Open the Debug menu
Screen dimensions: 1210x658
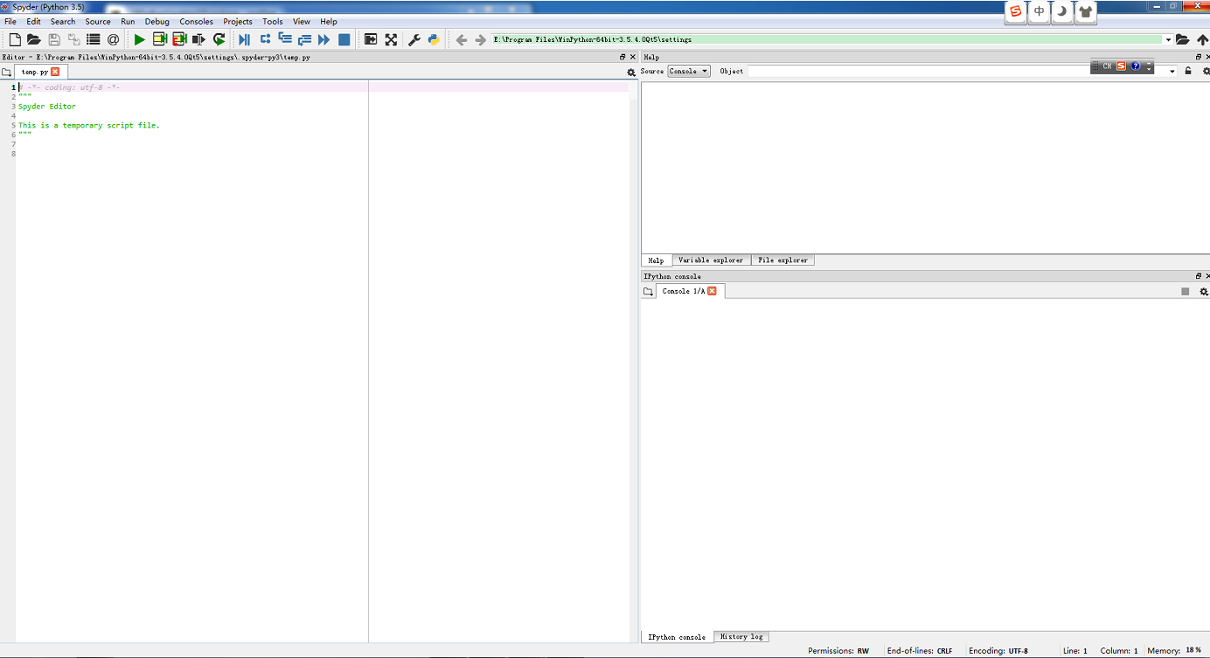tap(156, 21)
